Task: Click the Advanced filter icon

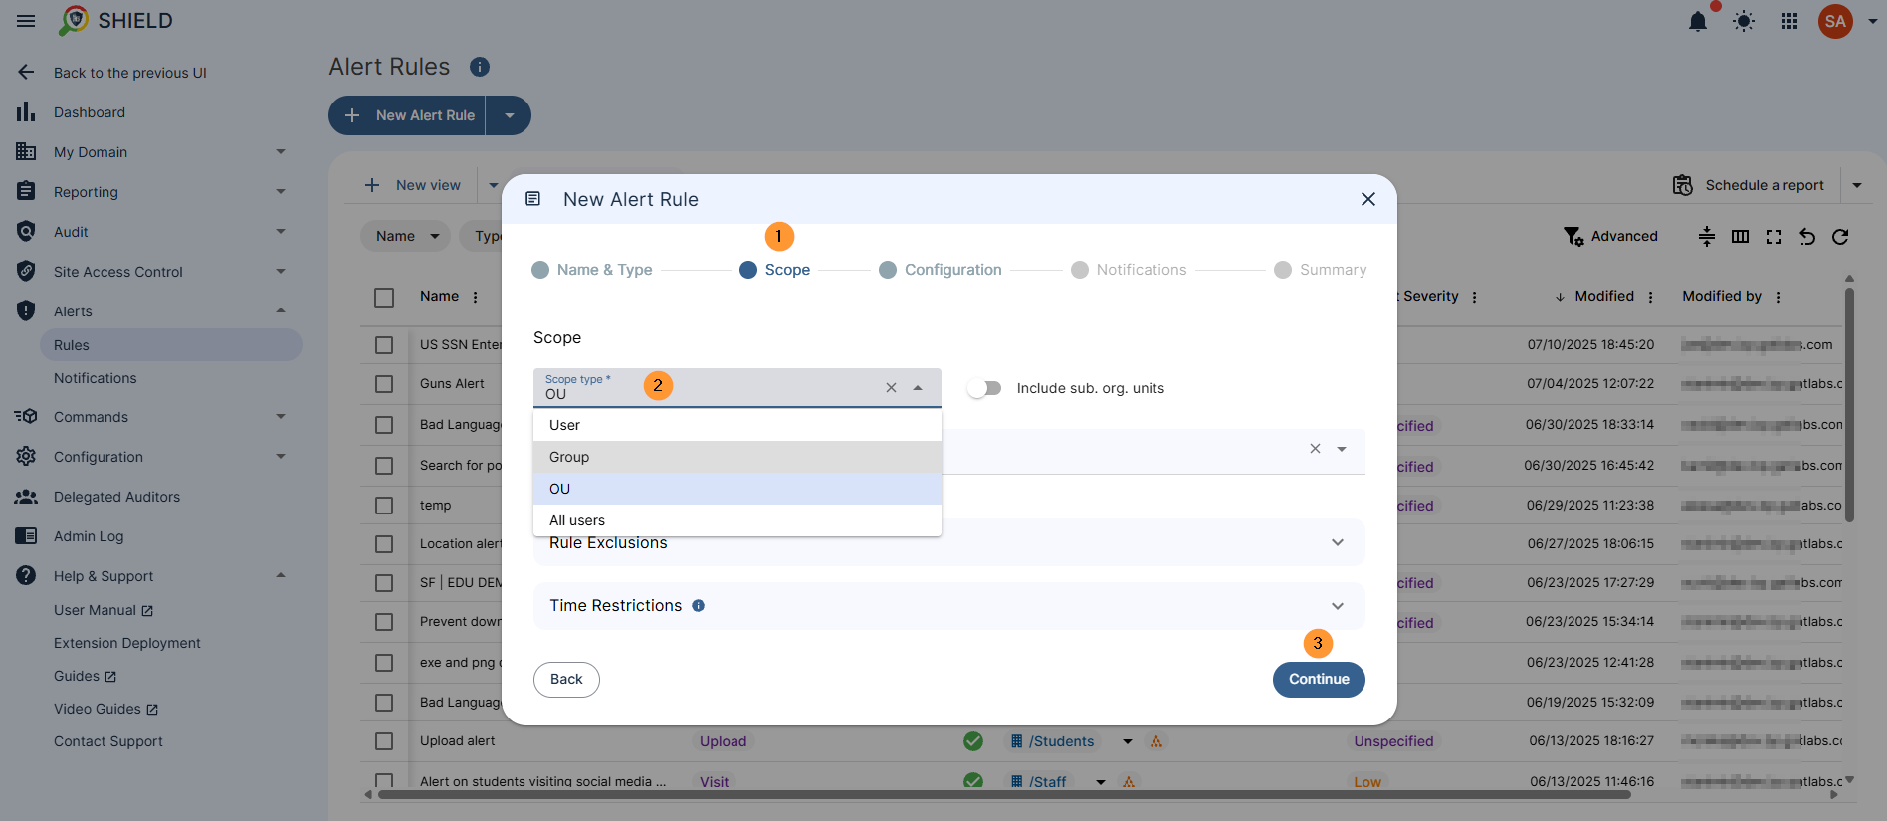Action: point(1573,236)
